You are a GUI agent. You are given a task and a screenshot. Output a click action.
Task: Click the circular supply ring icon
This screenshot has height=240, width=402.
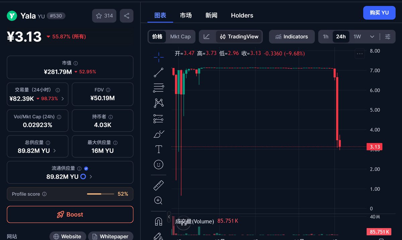(83, 177)
